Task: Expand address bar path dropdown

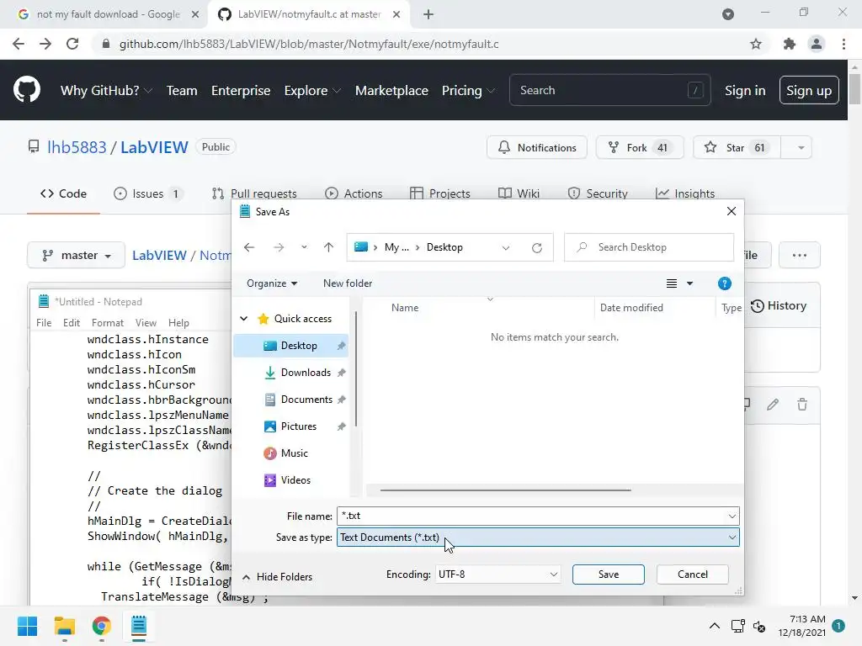Action: click(x=506, y=248)
